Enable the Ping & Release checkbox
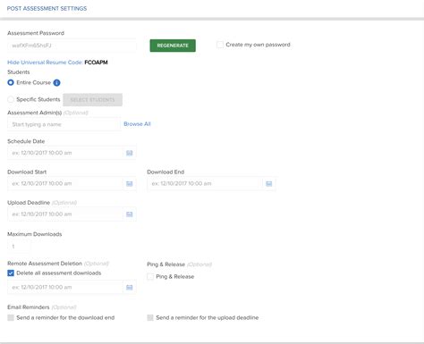Image resolution: width=424 pixels, height=344 pixels. coord(150,277)
